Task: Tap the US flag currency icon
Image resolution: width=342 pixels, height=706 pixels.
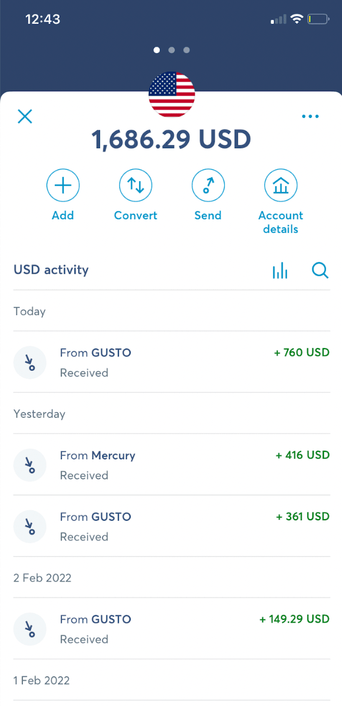Action: (x=172, y=95)
